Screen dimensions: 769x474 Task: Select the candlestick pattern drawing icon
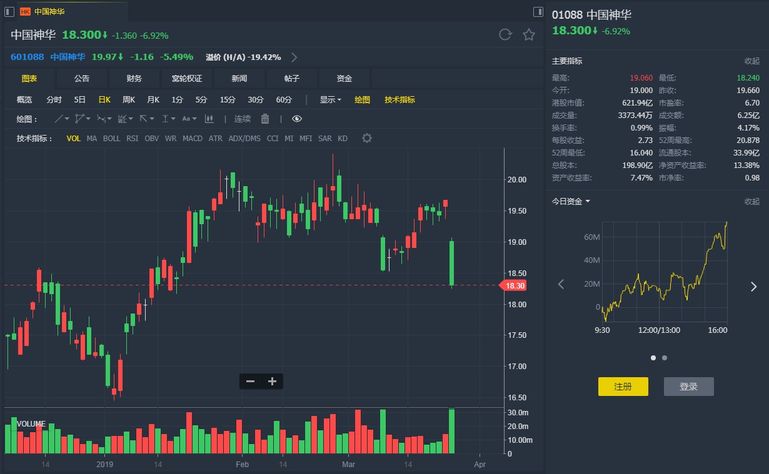209,119
